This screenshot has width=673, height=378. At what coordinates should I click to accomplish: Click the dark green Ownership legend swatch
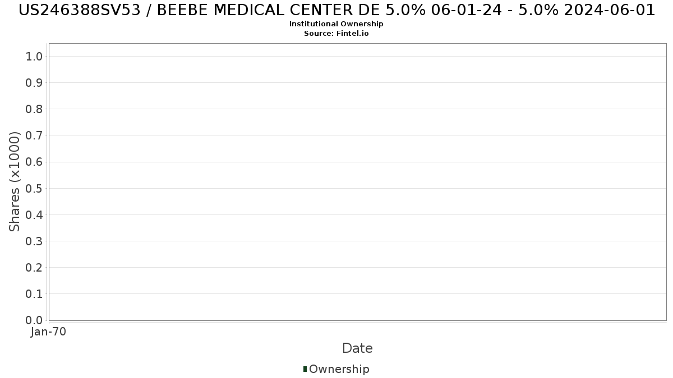(305, 369)
